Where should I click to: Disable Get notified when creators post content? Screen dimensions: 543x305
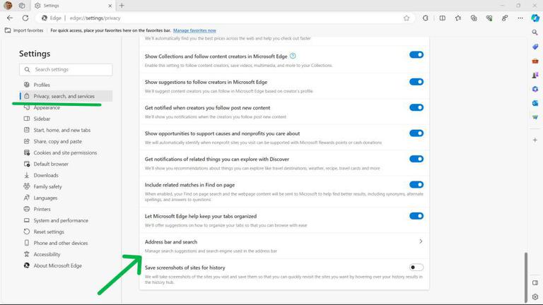(416, 107)
